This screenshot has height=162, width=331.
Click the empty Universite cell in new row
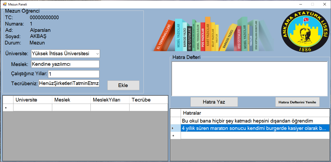tap(32, 108)
